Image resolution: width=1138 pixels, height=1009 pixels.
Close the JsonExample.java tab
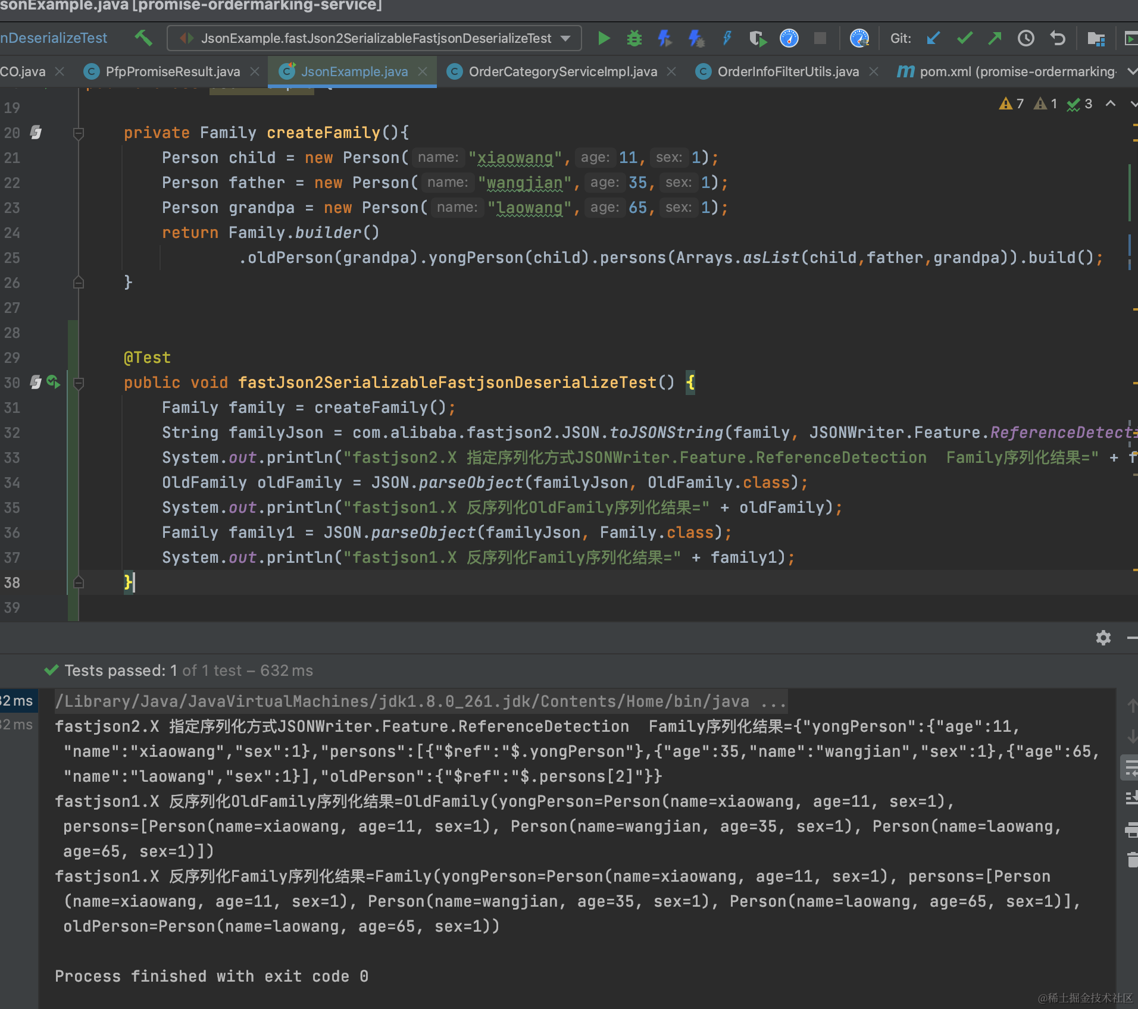pyautogui.click(x=423, y=72)
